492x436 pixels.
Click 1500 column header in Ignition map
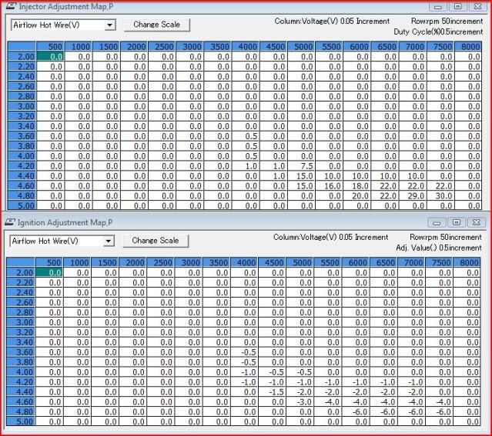coord(105,262)
